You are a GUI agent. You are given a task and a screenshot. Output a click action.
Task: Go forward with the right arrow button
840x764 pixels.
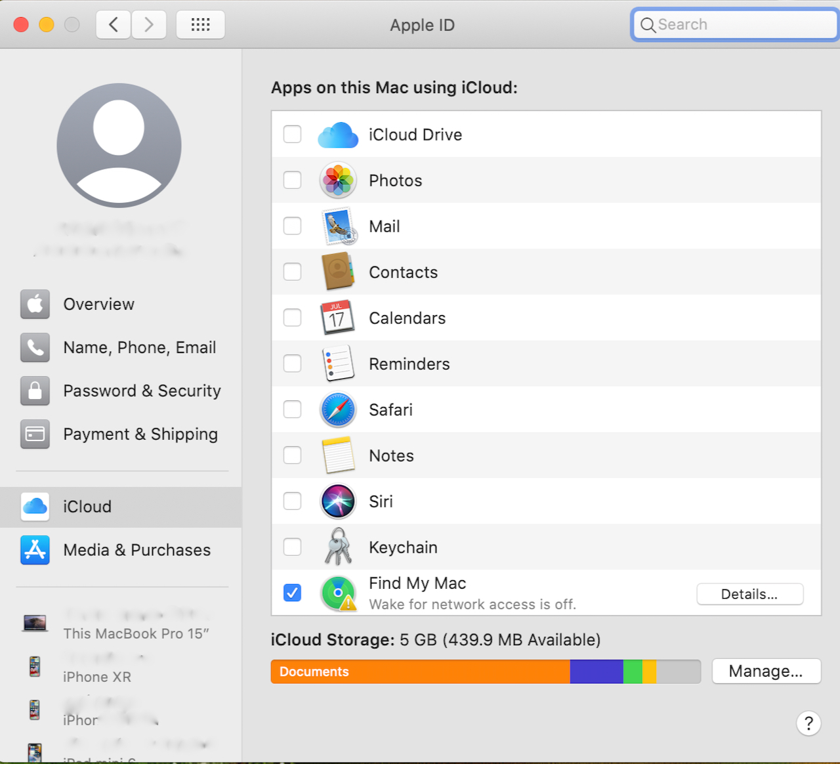tap(149, 25)
